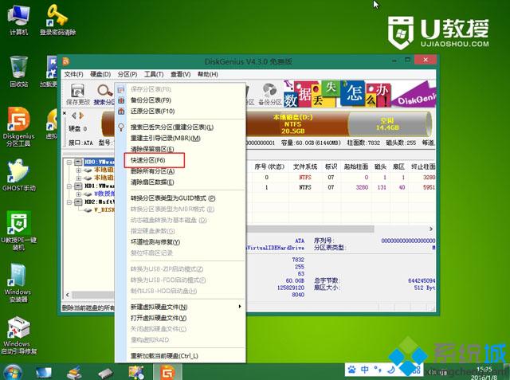Collapse HD1 disk tree node
Screen dimensions: 510x380
click(x=69, y=186)
